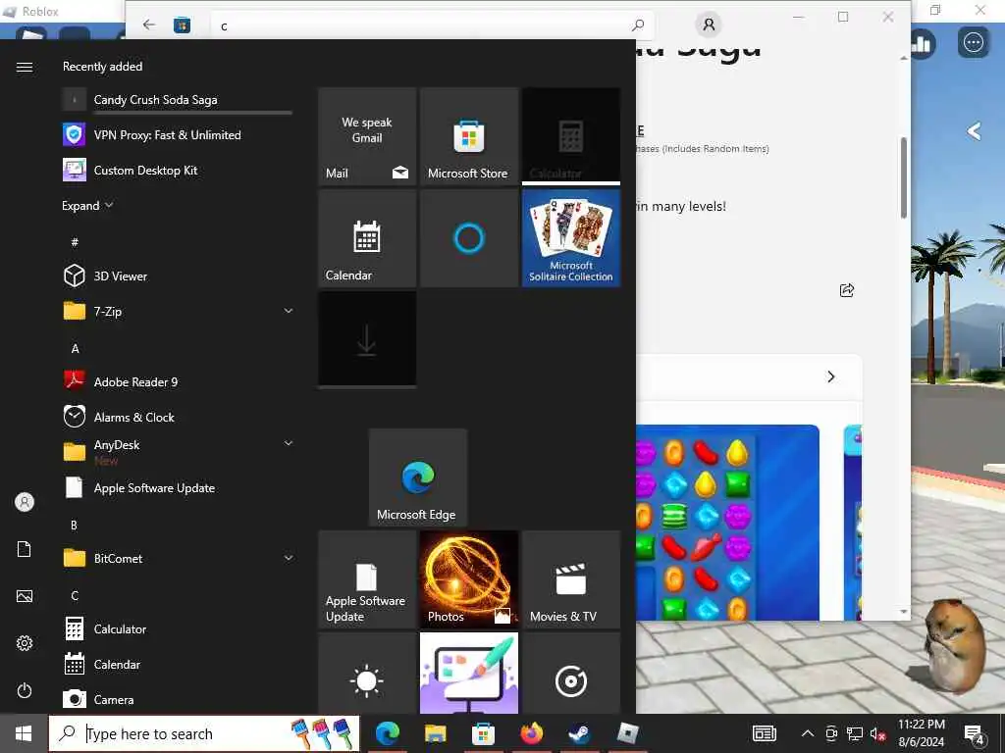The width and height of the screenshot is (1005, 753).
Task: Open the Custom Desktop Kit paint tile
Action: pos(469,673)
